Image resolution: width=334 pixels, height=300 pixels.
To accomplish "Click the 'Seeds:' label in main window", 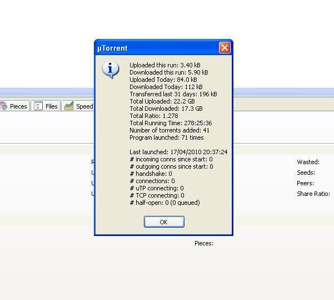I will (306, 173).
